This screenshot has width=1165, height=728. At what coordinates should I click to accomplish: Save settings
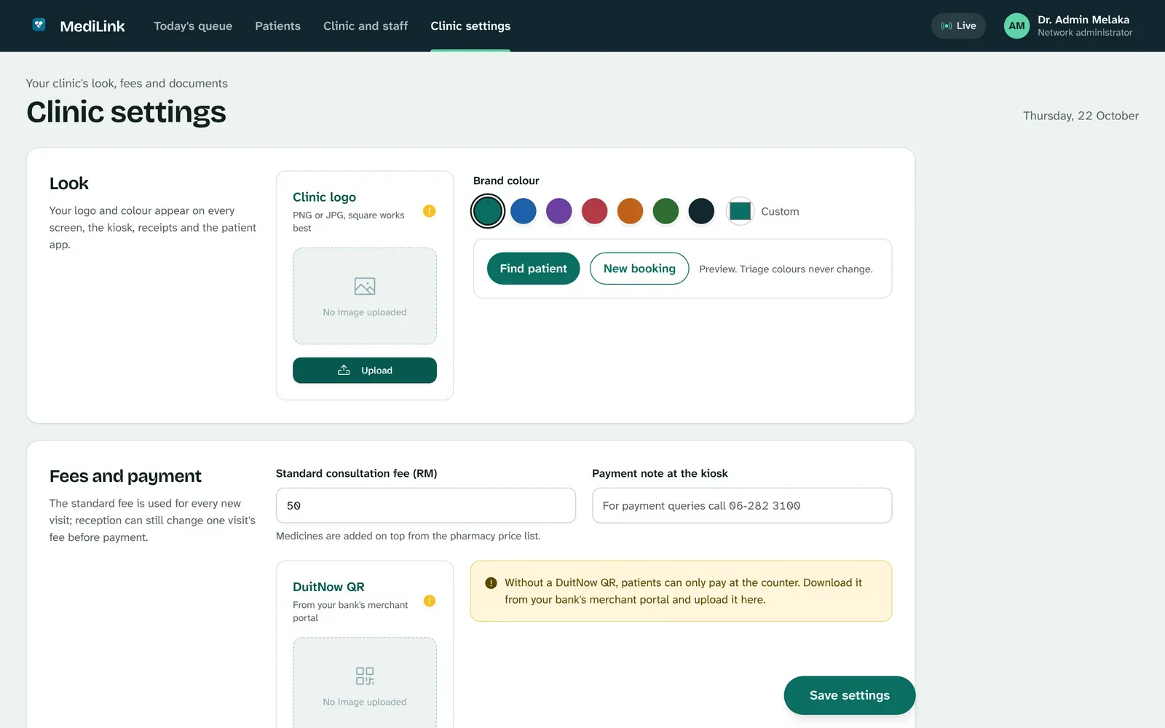click(x=849, y=695)
